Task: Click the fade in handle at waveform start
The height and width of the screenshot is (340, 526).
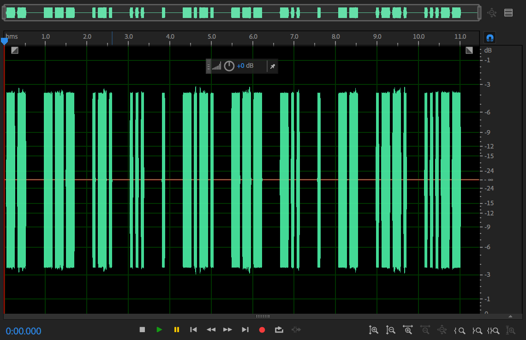Action: 15,50
